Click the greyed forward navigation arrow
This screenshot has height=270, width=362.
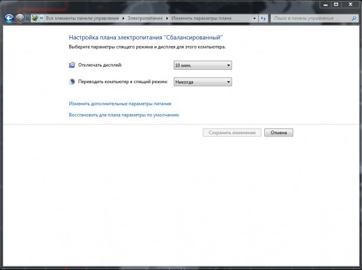20,18
